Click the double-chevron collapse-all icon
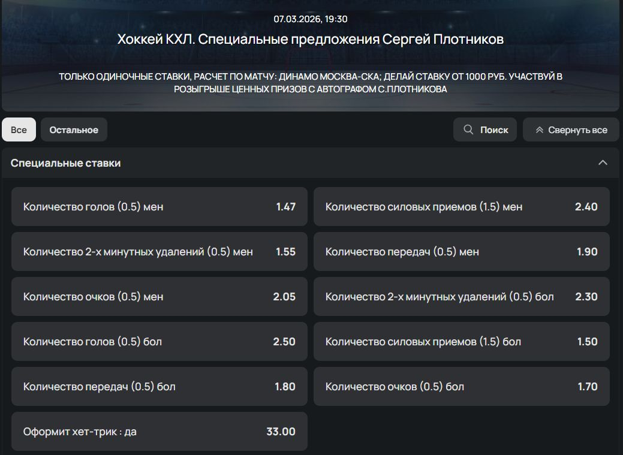Viewport: 623px width, 455px height. point(540,130)
